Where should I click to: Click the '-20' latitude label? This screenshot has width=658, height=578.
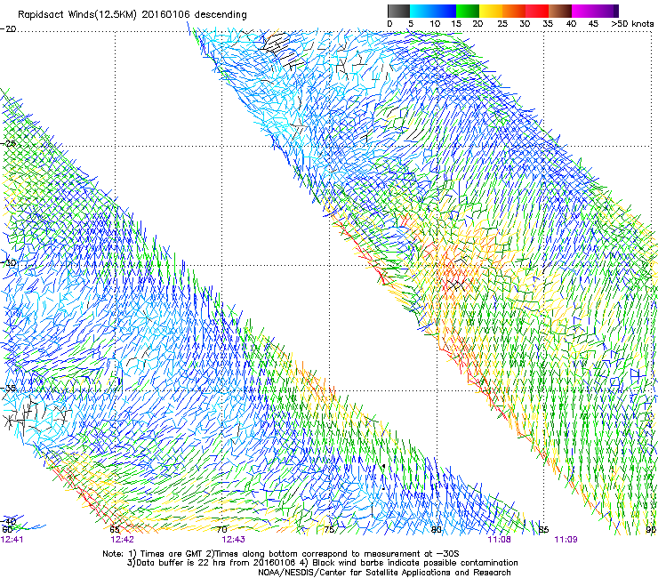8,29
